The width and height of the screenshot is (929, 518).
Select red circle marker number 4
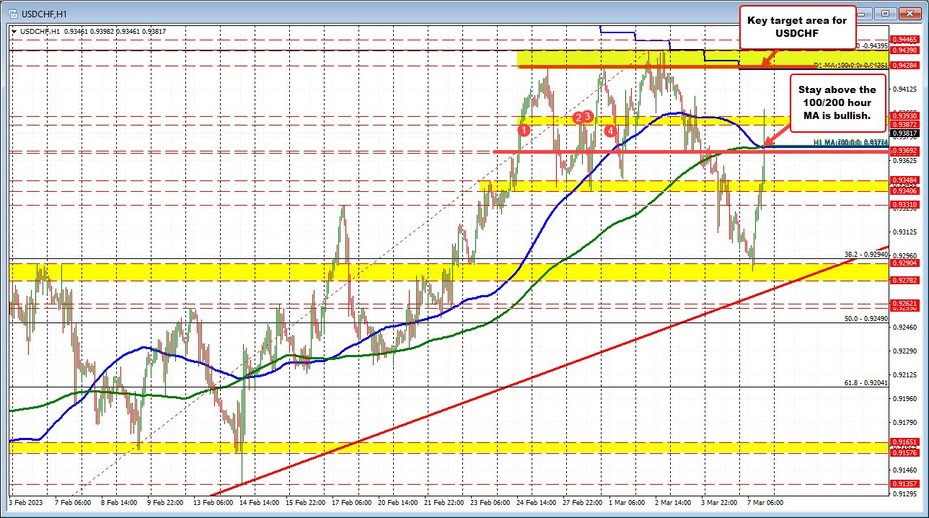click(610, 131)
